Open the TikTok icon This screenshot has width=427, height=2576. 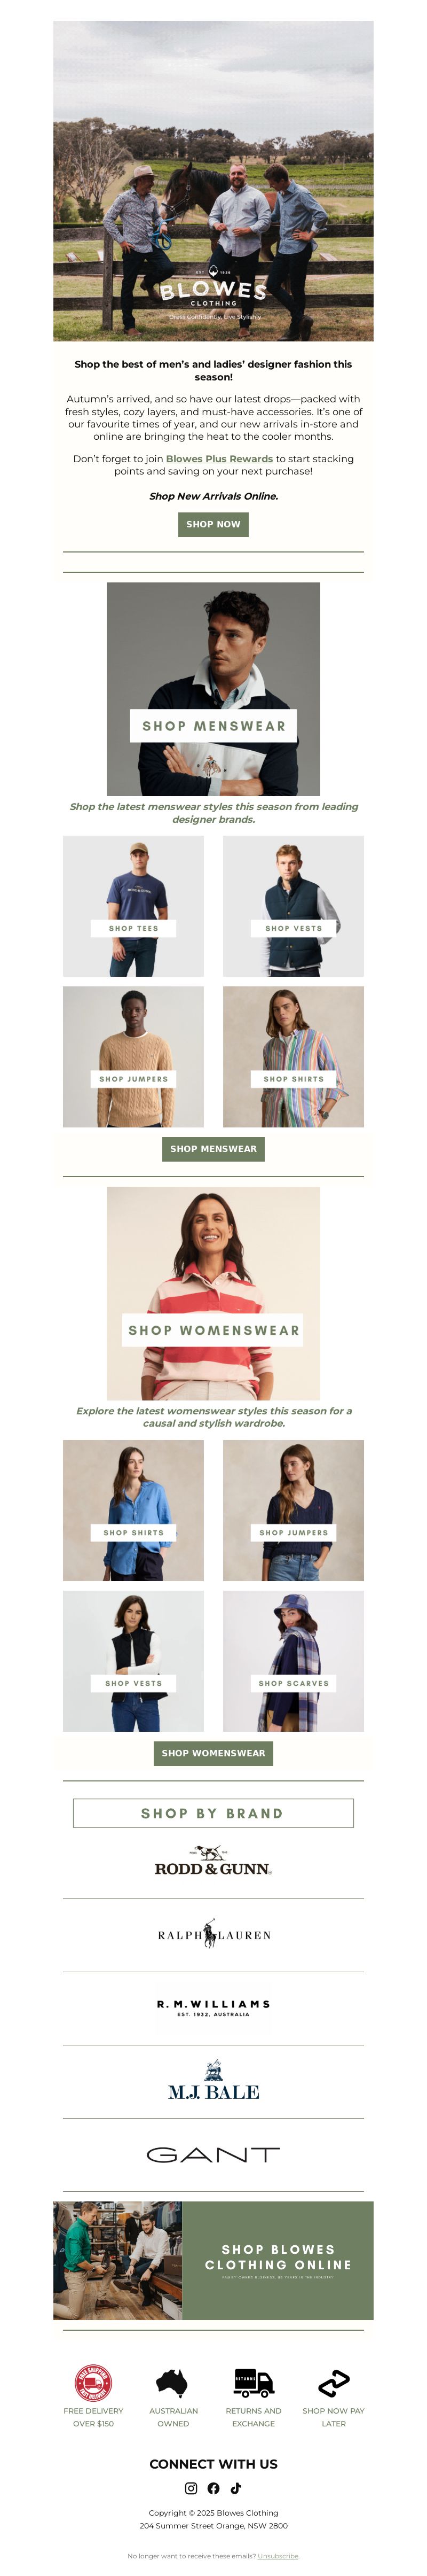[236, 2488]
